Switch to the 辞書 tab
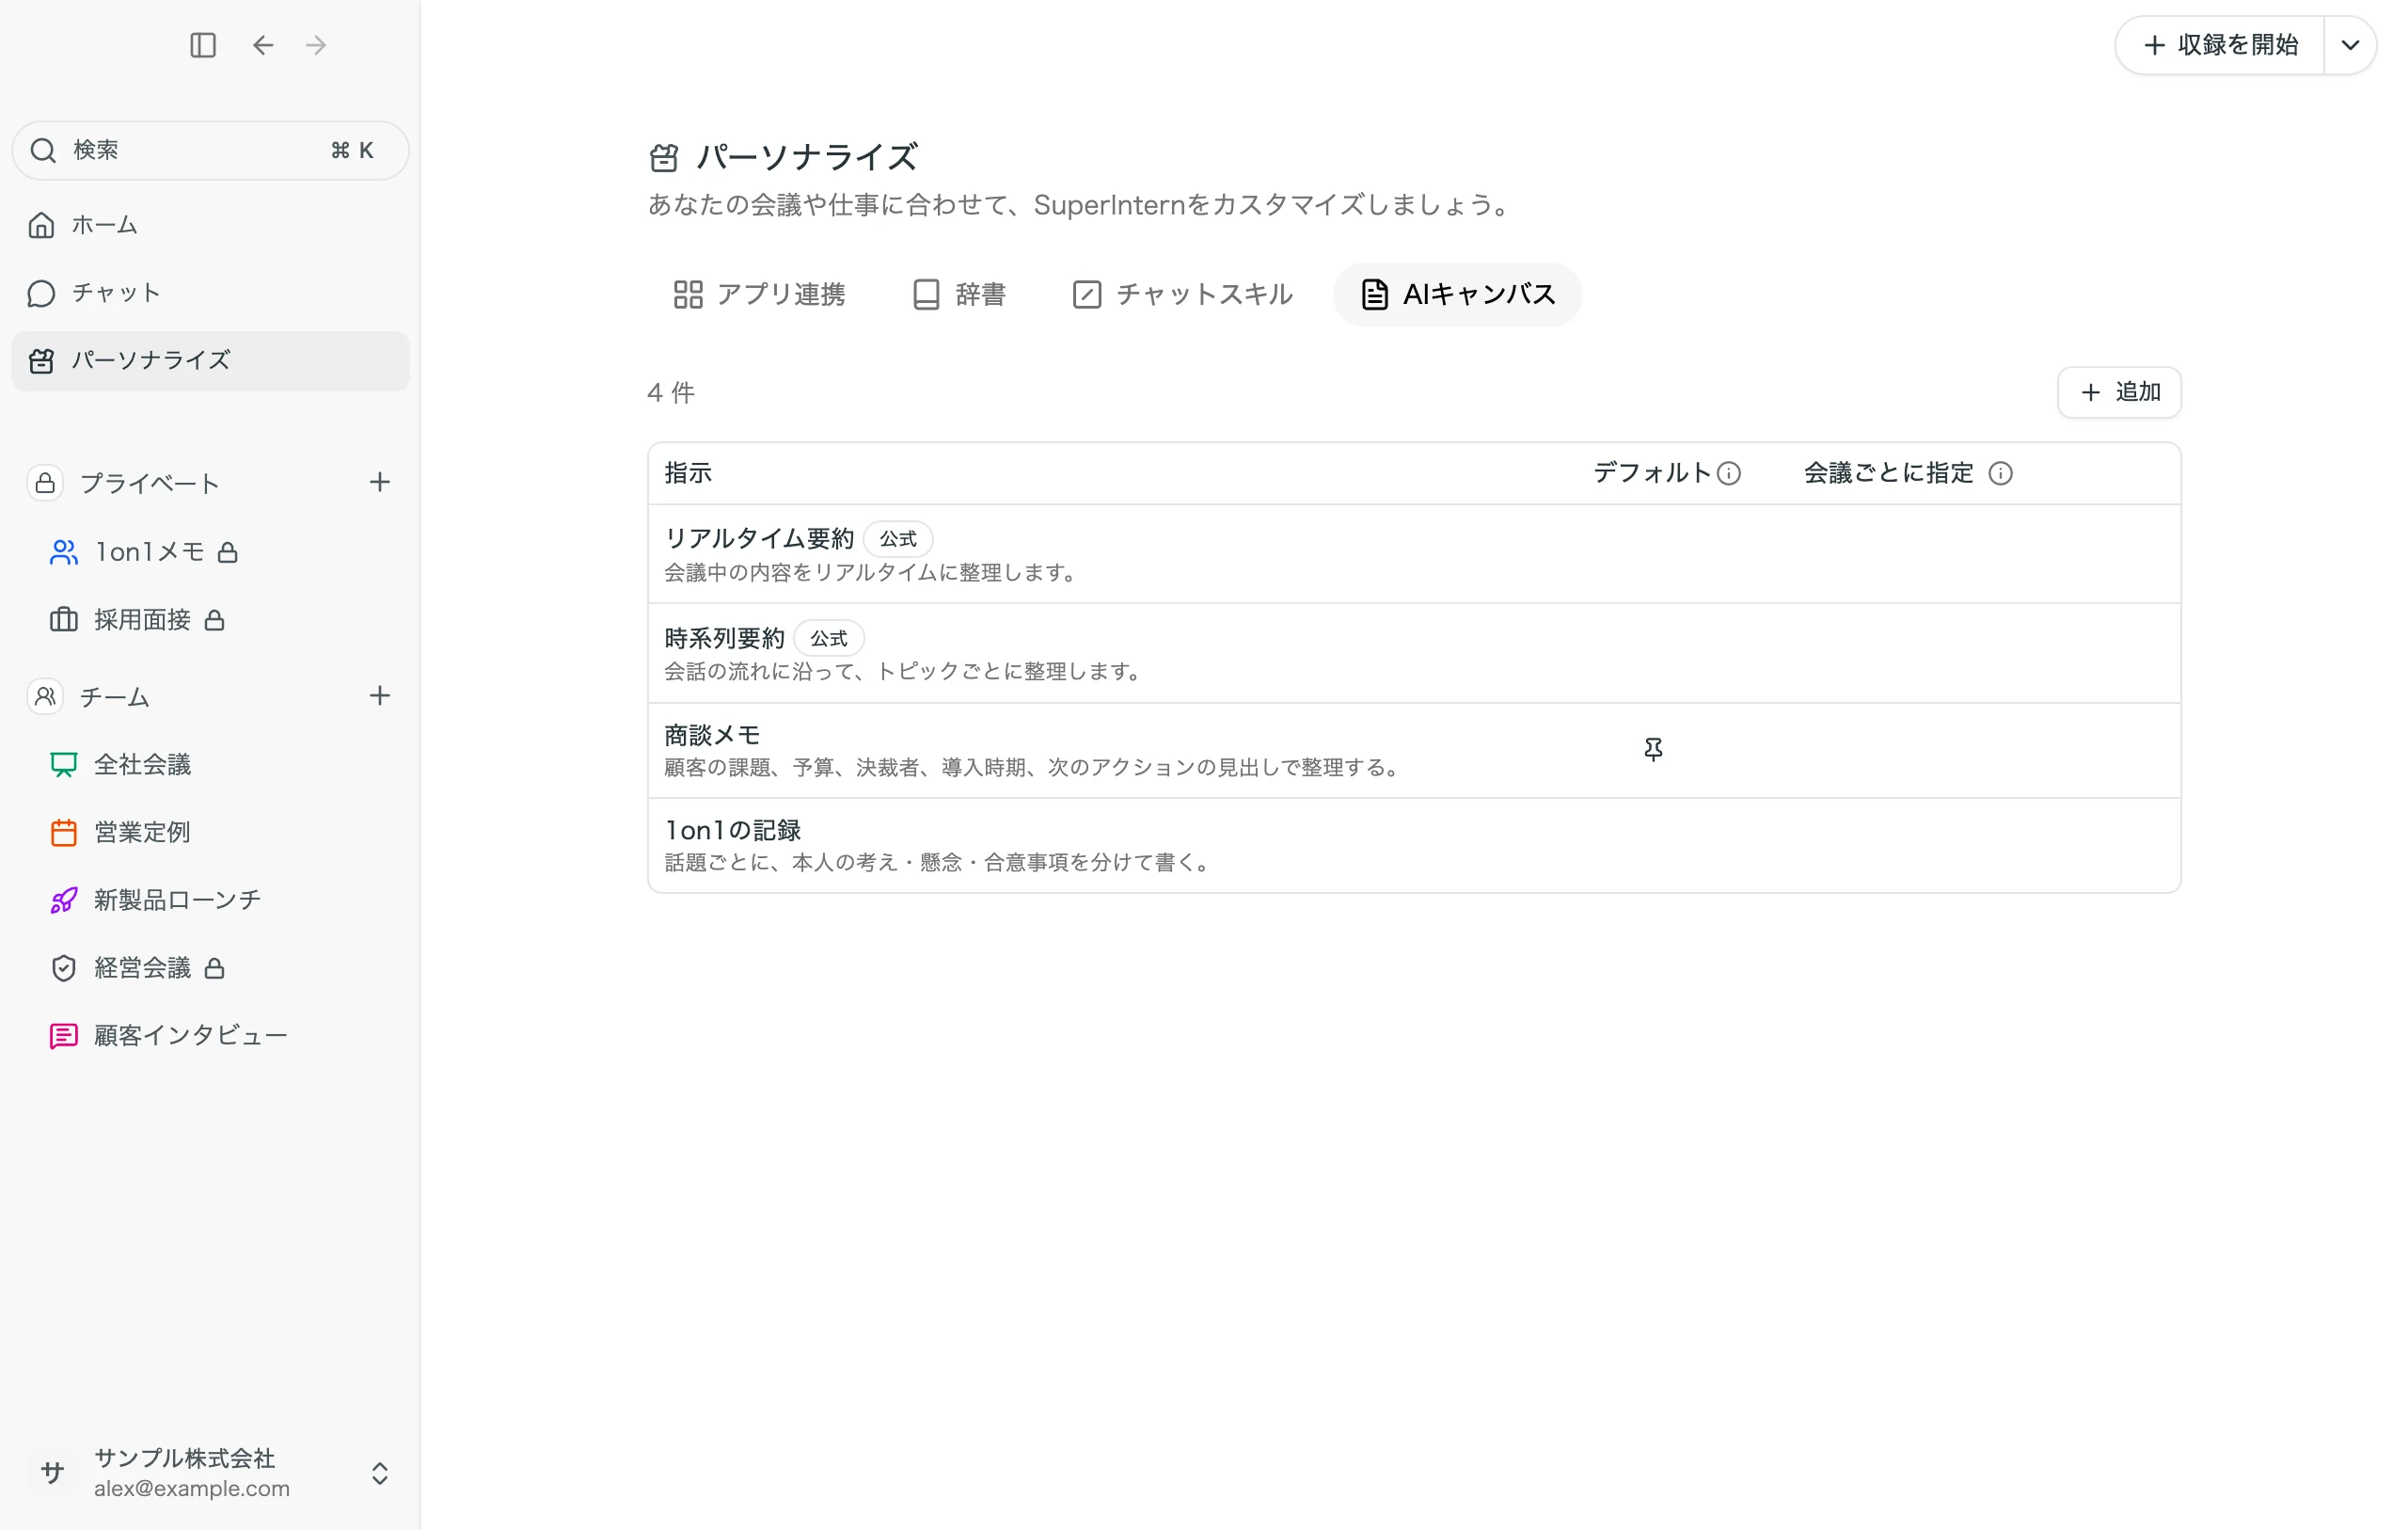Viewport: 2408px width, 1530px height. pyautogui.click(x=959, y=295)
